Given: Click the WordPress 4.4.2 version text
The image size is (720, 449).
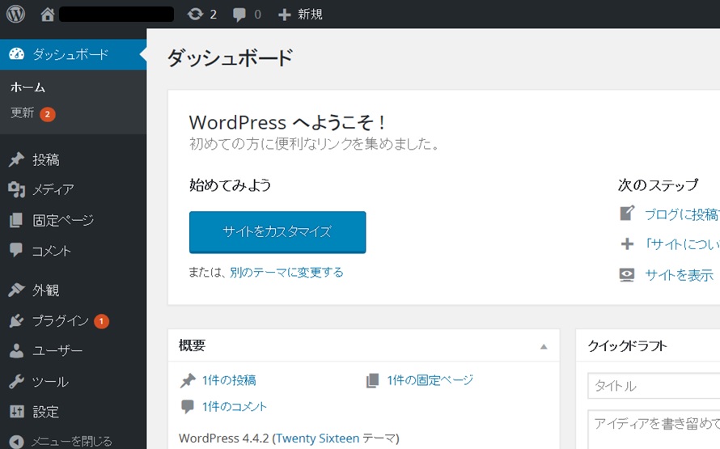Looking at the screenshot, I should point(223,438).
